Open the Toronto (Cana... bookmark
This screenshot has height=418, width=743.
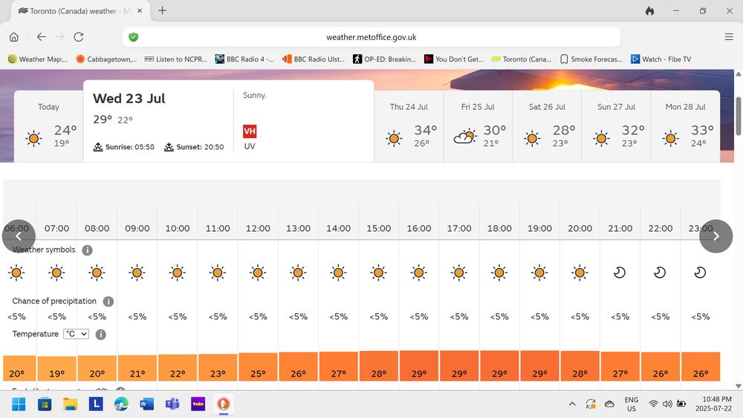coord(522,59)
